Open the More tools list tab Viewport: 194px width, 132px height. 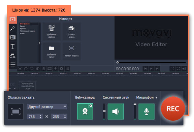[13, 64]
